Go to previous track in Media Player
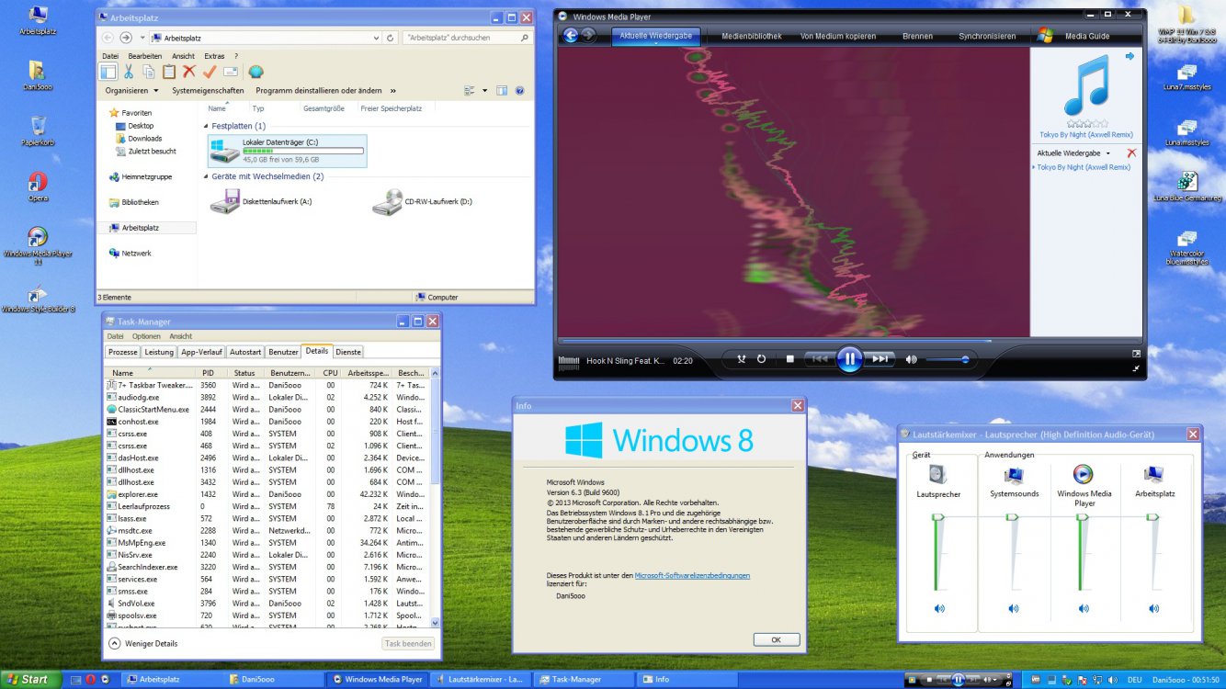 pos(819,359)
